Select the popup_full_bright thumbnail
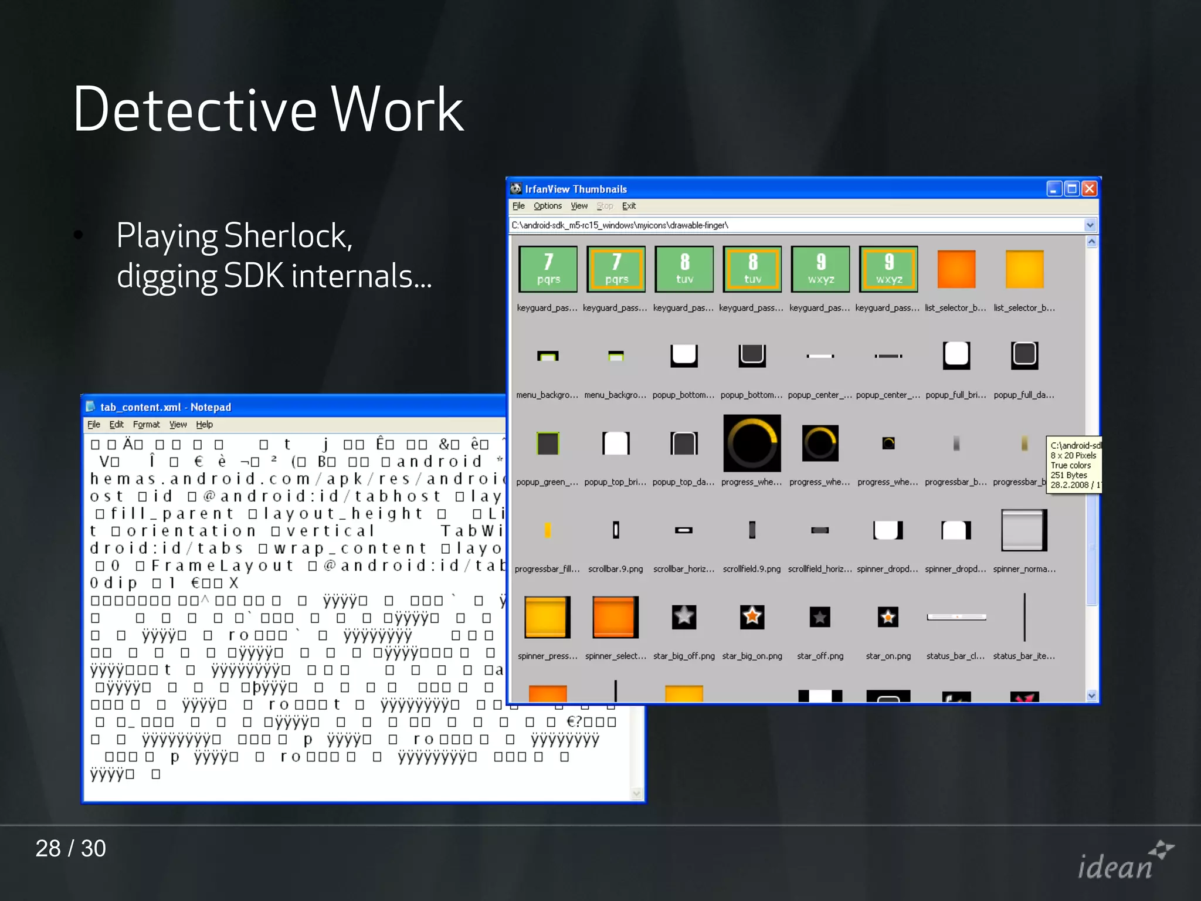The width and height of the screenshot is (1201, 901). click(x=956, y=355)
